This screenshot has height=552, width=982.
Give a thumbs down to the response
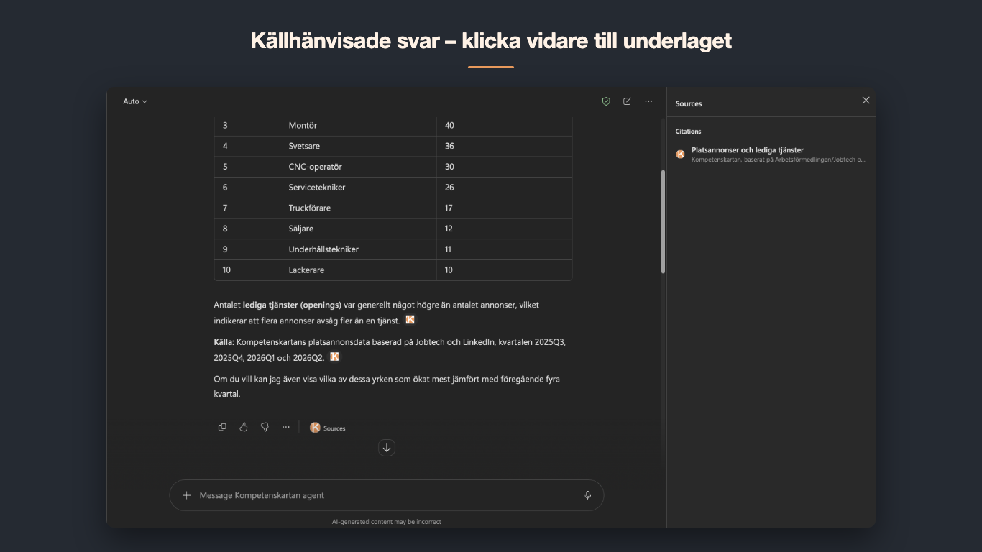[265, 427]
